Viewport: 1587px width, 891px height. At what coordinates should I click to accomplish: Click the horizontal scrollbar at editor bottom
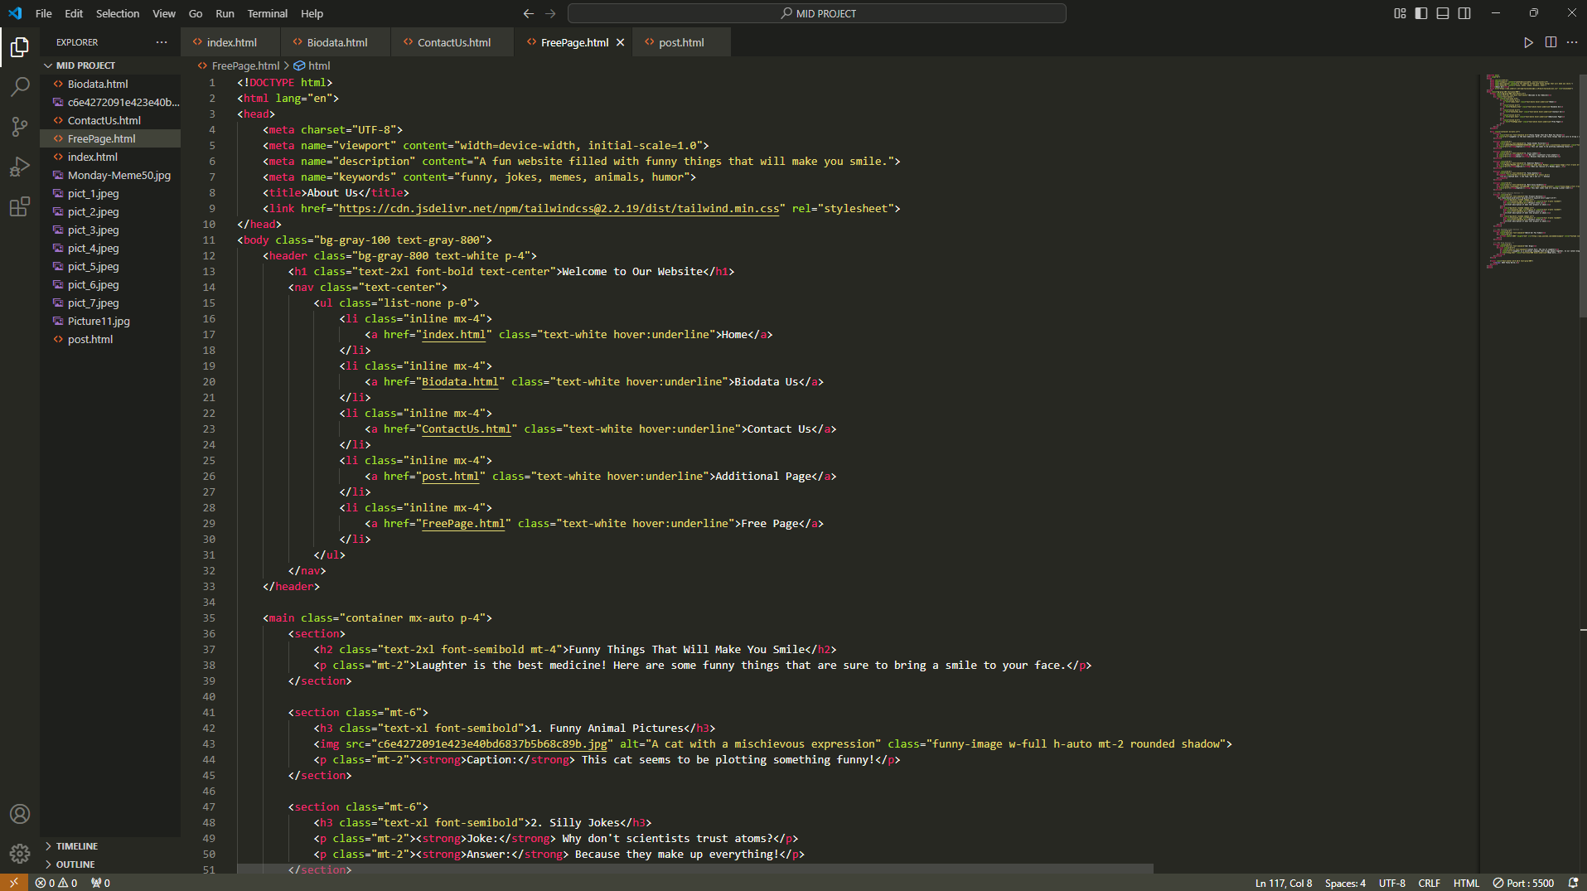[x=694, y=869]
